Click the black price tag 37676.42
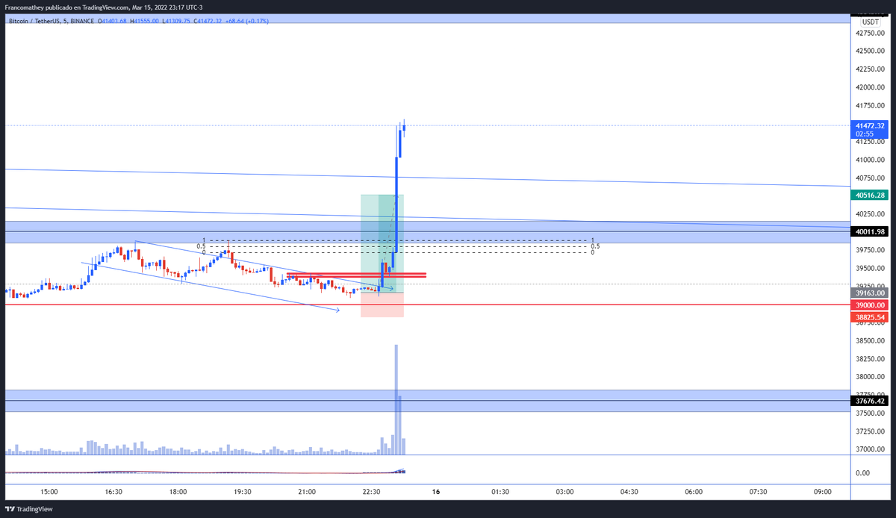 coord(871,401)
